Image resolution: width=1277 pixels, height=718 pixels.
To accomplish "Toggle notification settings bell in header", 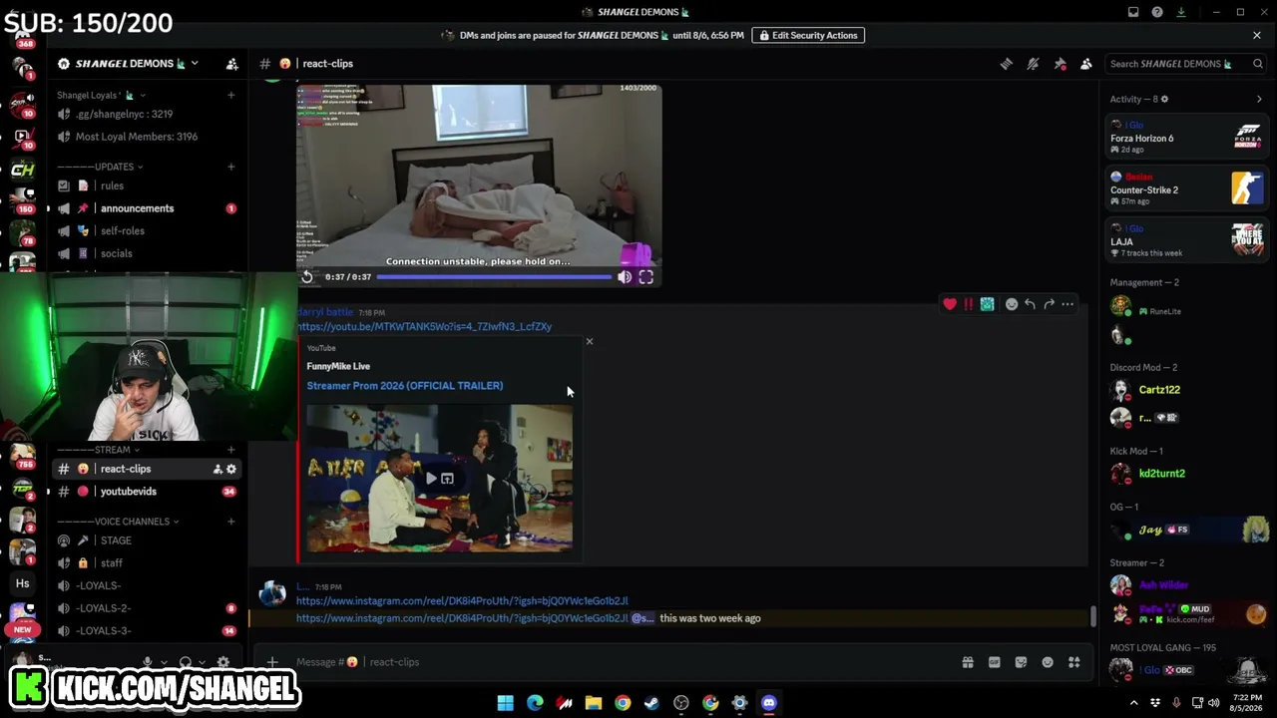I will click(x=1034, y=64).
